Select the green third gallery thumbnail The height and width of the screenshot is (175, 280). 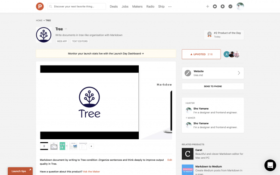click(63, 146)
